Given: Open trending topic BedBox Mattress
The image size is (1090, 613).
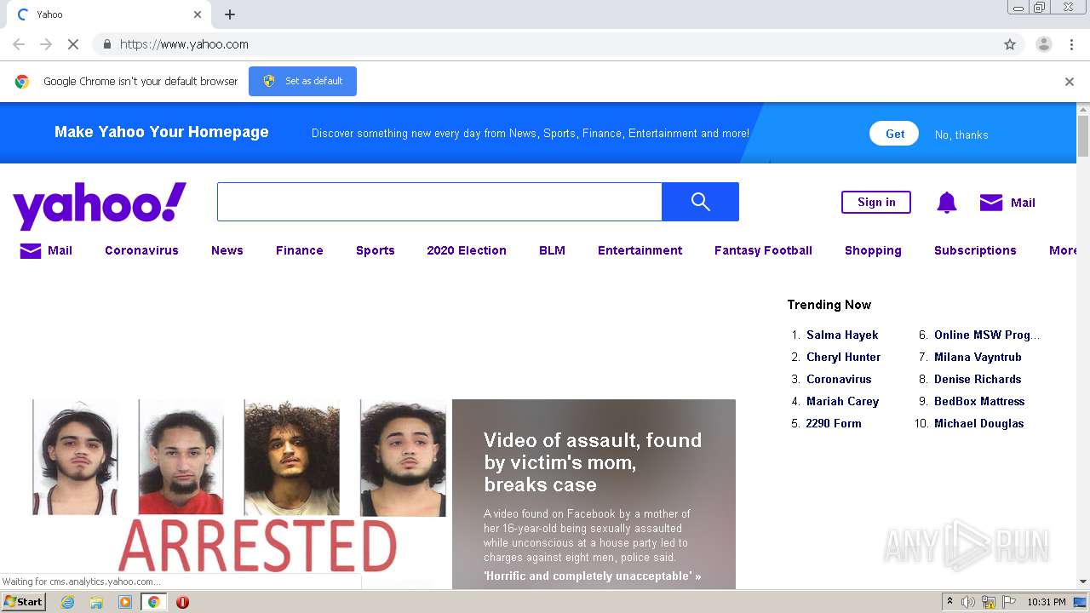Looking at the screenshot, I should [x=979, y=401].
